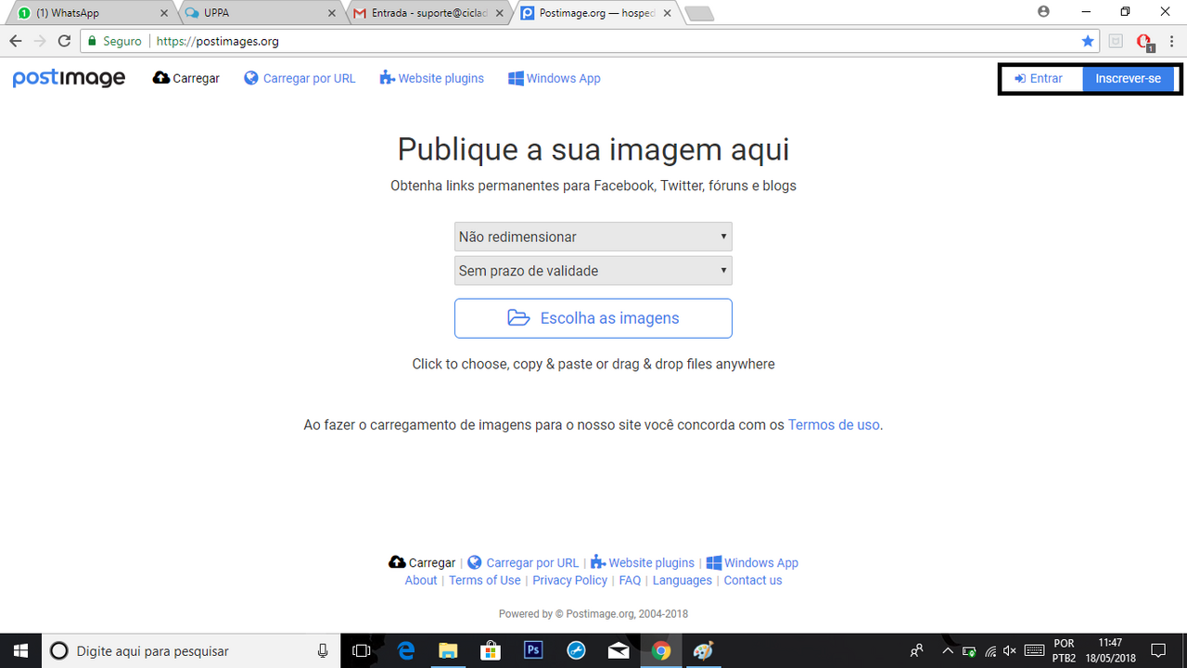The image size is (1187, 668).
Task: Open the footer Terms of Use link
Action: [485, 580]
